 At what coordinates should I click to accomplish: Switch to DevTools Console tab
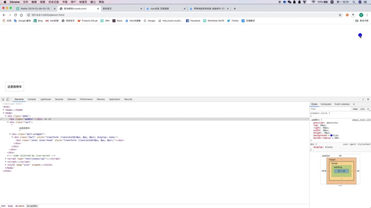tap(32, 99)
